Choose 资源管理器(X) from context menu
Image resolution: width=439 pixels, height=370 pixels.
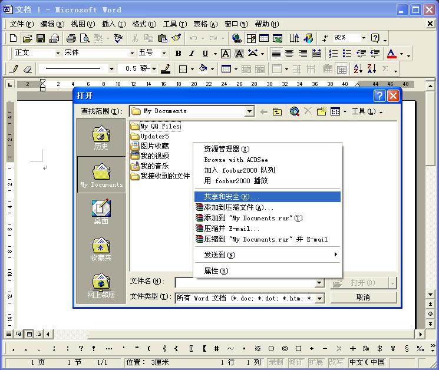tap(268, 149)
